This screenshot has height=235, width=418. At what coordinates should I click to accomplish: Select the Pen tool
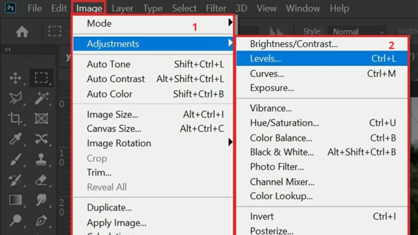click(41, 221)
